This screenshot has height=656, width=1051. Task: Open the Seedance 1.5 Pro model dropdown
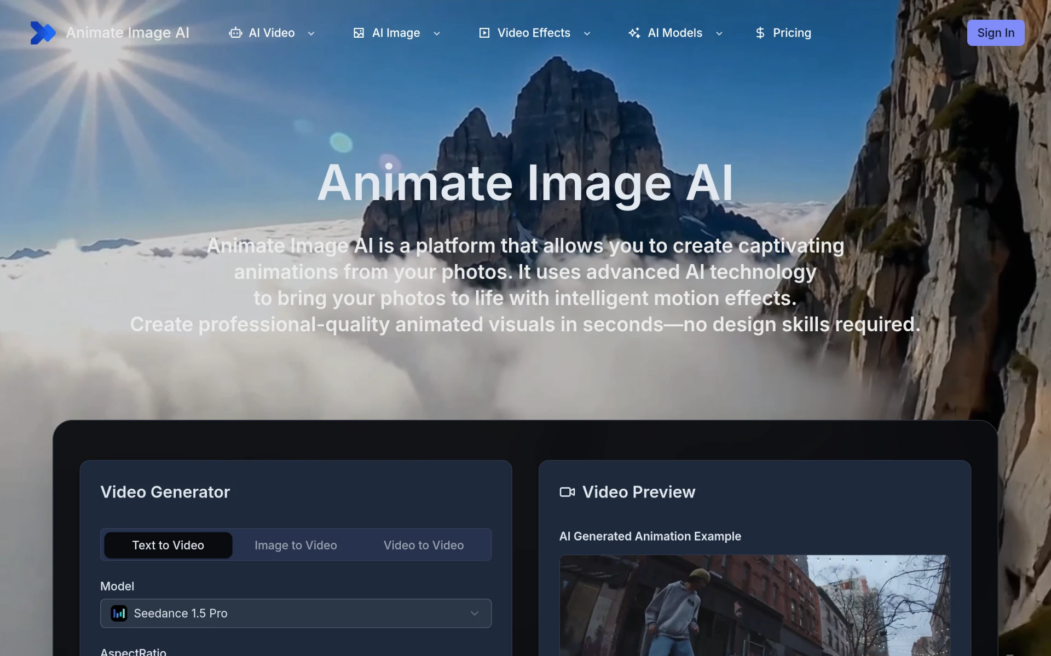(296, 613)
